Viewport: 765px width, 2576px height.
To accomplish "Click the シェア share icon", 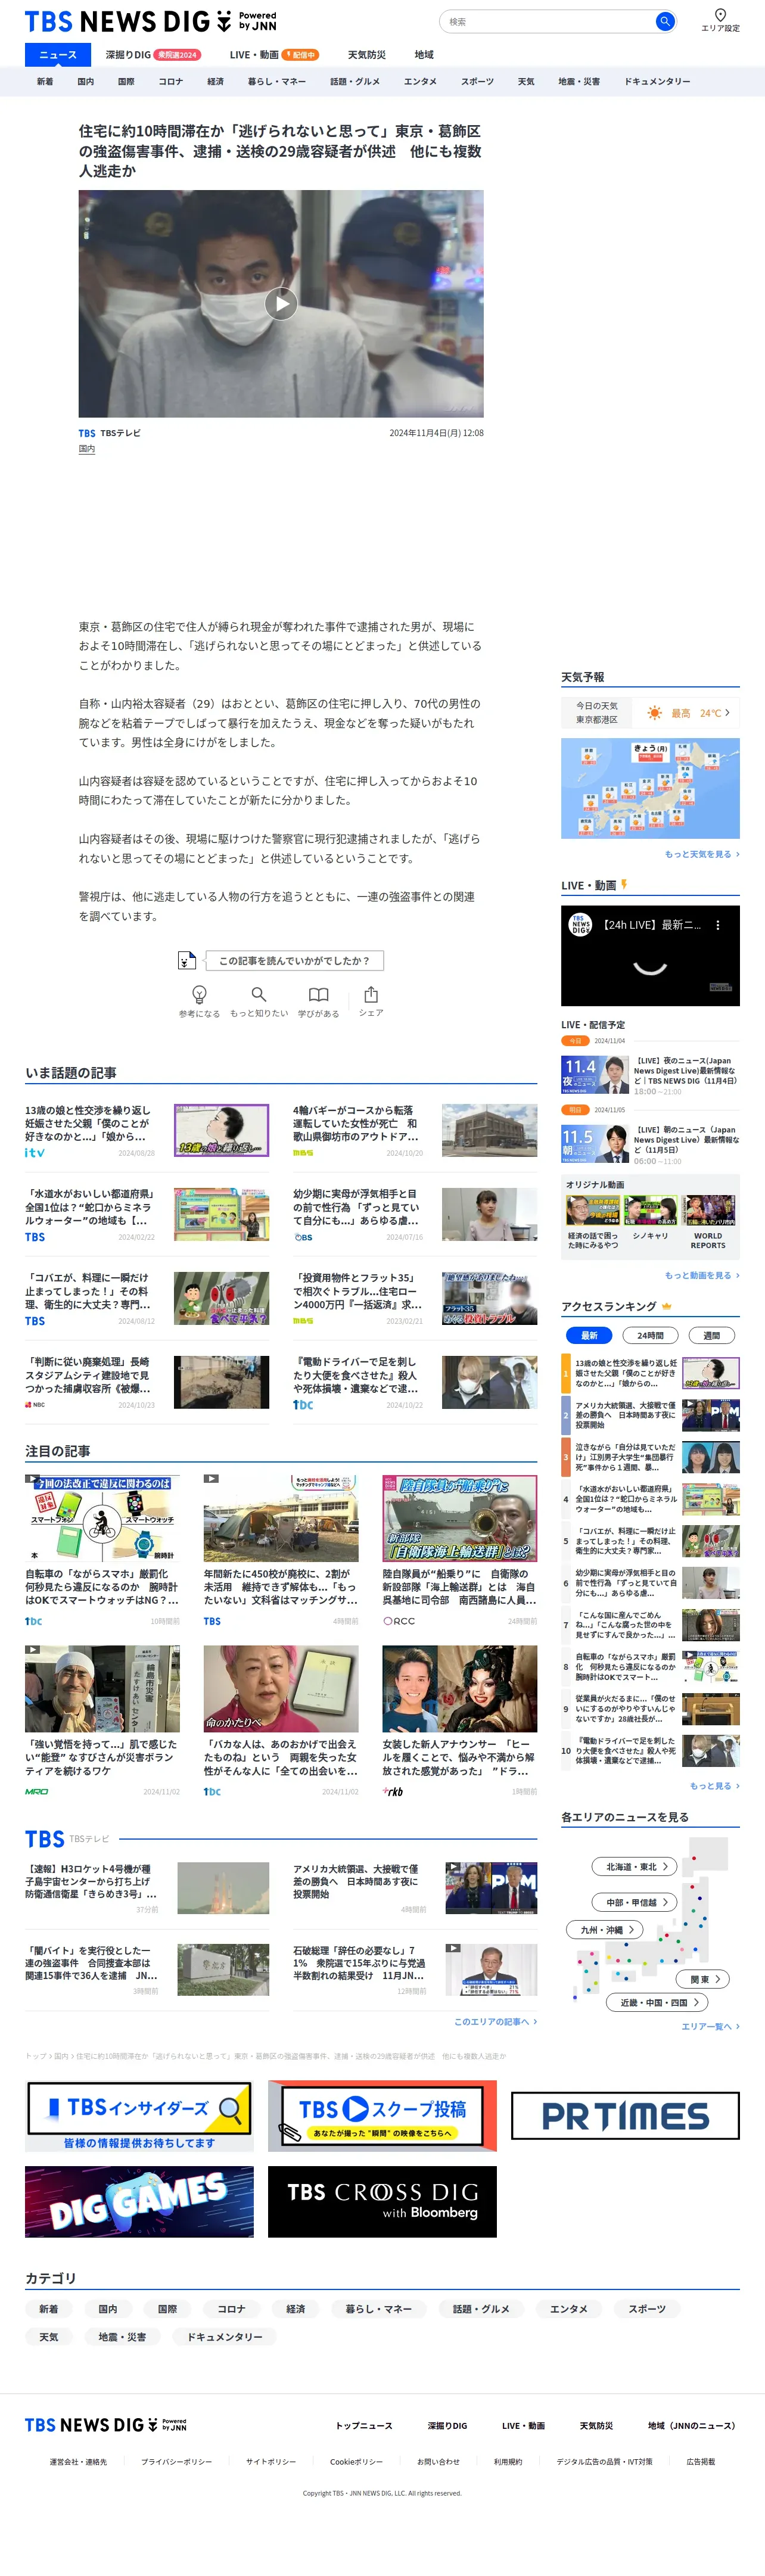I will (371, 994).
